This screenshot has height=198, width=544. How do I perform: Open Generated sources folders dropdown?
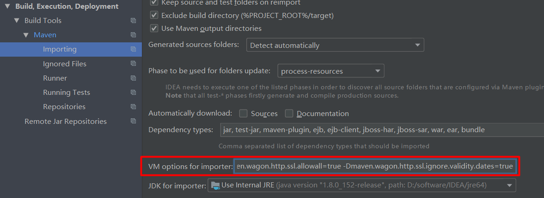[x=335, y=45]
